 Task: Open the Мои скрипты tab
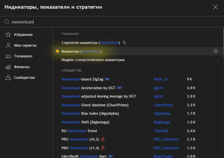25,45
